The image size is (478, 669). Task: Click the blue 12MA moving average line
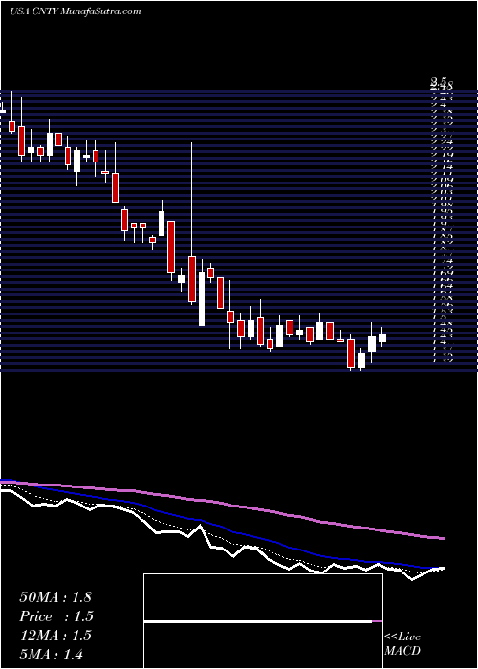(222, 529)
